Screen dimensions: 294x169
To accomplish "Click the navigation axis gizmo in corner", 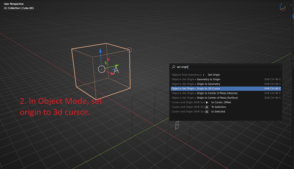I will tap(283, 7).
